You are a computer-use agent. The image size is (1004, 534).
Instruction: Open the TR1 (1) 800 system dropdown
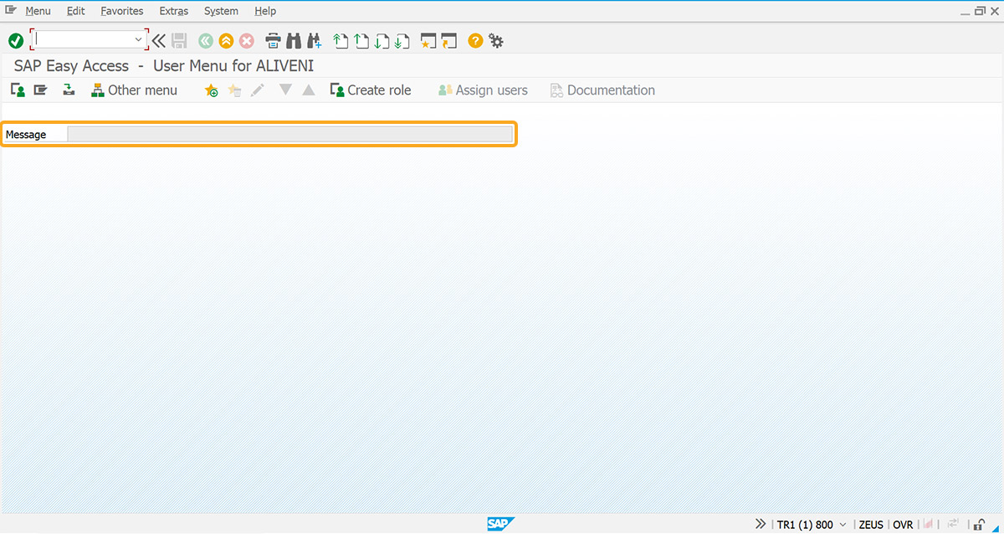(812, 525)
